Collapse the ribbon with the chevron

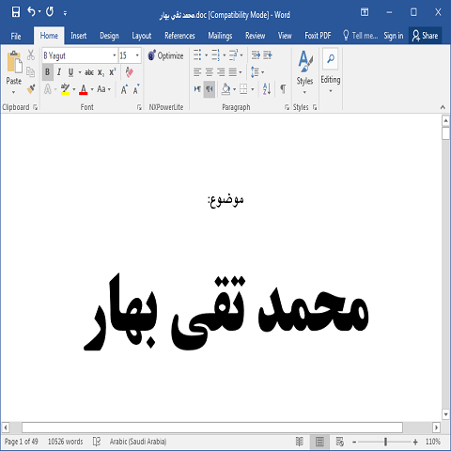pos(443,107)
